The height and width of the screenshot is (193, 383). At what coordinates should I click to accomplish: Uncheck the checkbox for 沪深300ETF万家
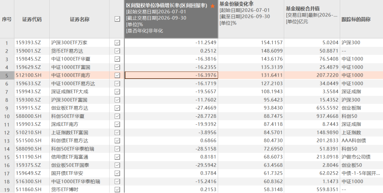click(117, 43)
